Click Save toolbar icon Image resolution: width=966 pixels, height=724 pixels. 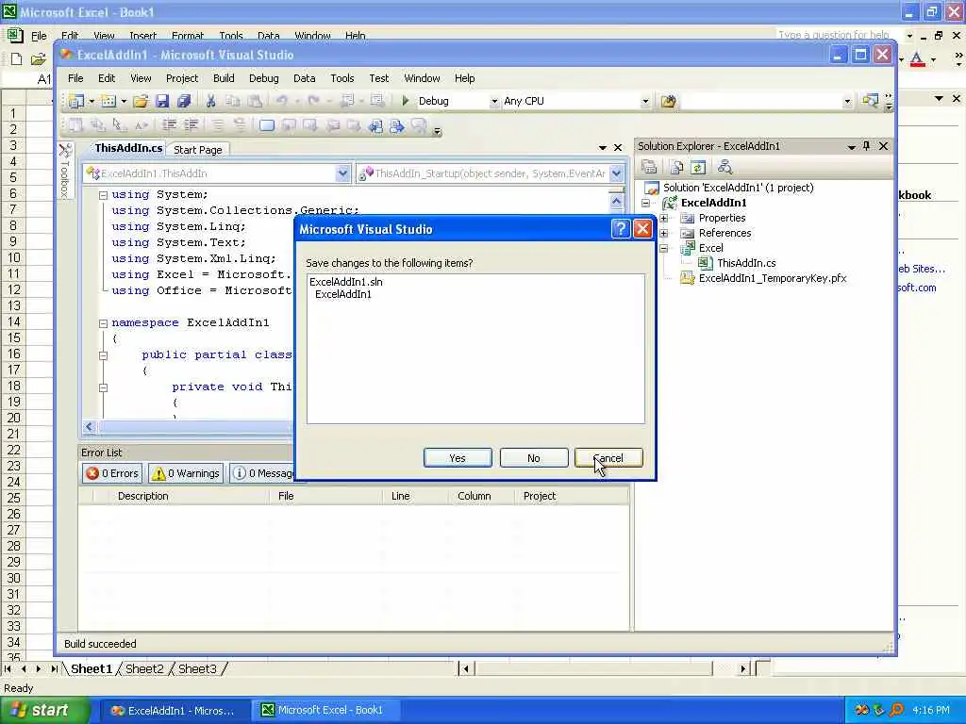162,101
